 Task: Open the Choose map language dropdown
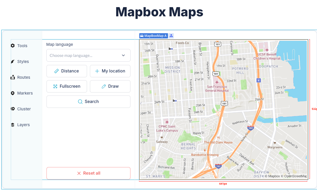pyautogui.click(x=88, y=55)
